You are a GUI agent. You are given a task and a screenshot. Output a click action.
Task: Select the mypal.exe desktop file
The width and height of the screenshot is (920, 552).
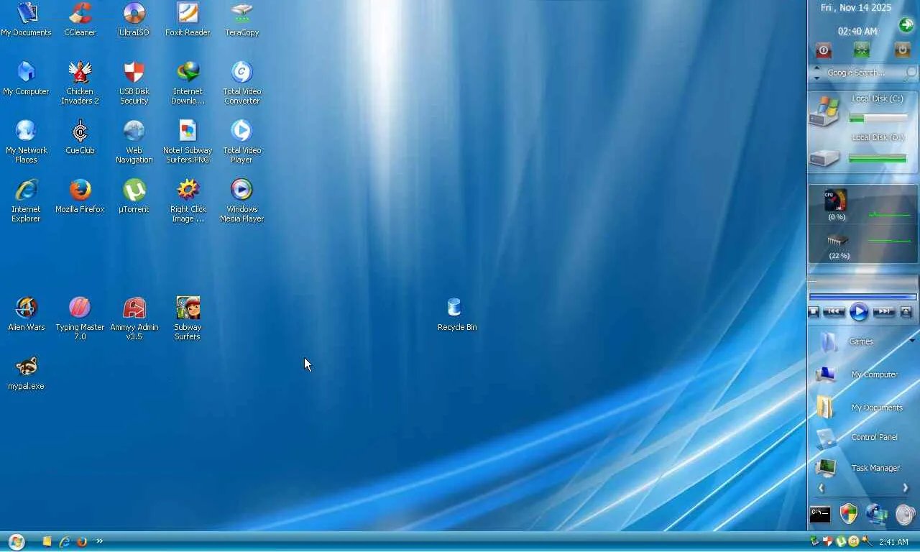(x=26, y=373)
